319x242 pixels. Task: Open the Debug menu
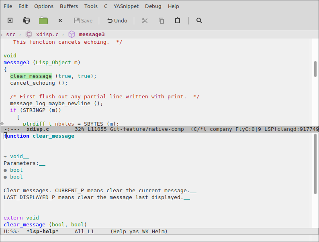pyautogui.click(x=153, y=6)
